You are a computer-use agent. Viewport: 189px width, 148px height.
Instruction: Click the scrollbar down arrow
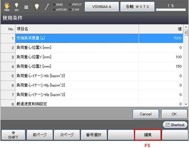tap(186, 104)
